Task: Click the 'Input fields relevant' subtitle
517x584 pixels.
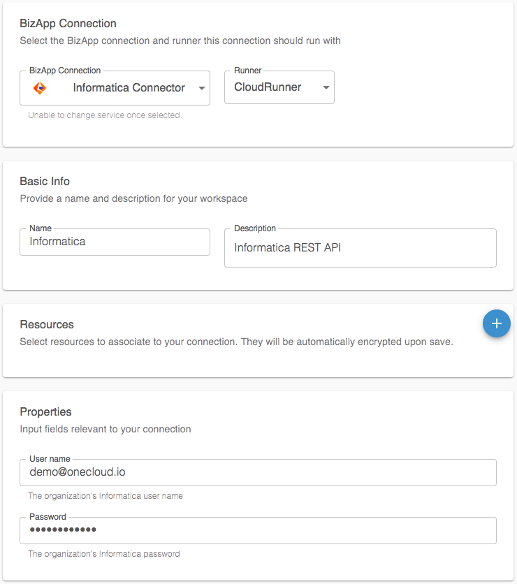Action: coord(105,429)
